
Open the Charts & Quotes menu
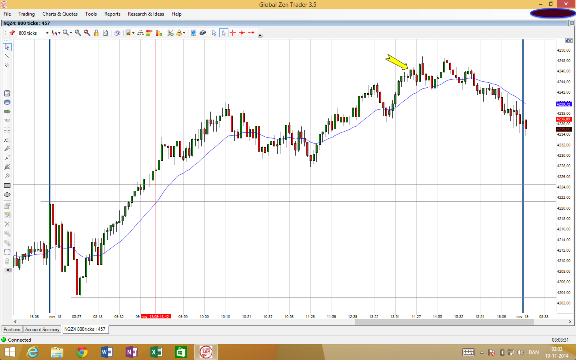(x=60, y=14)
